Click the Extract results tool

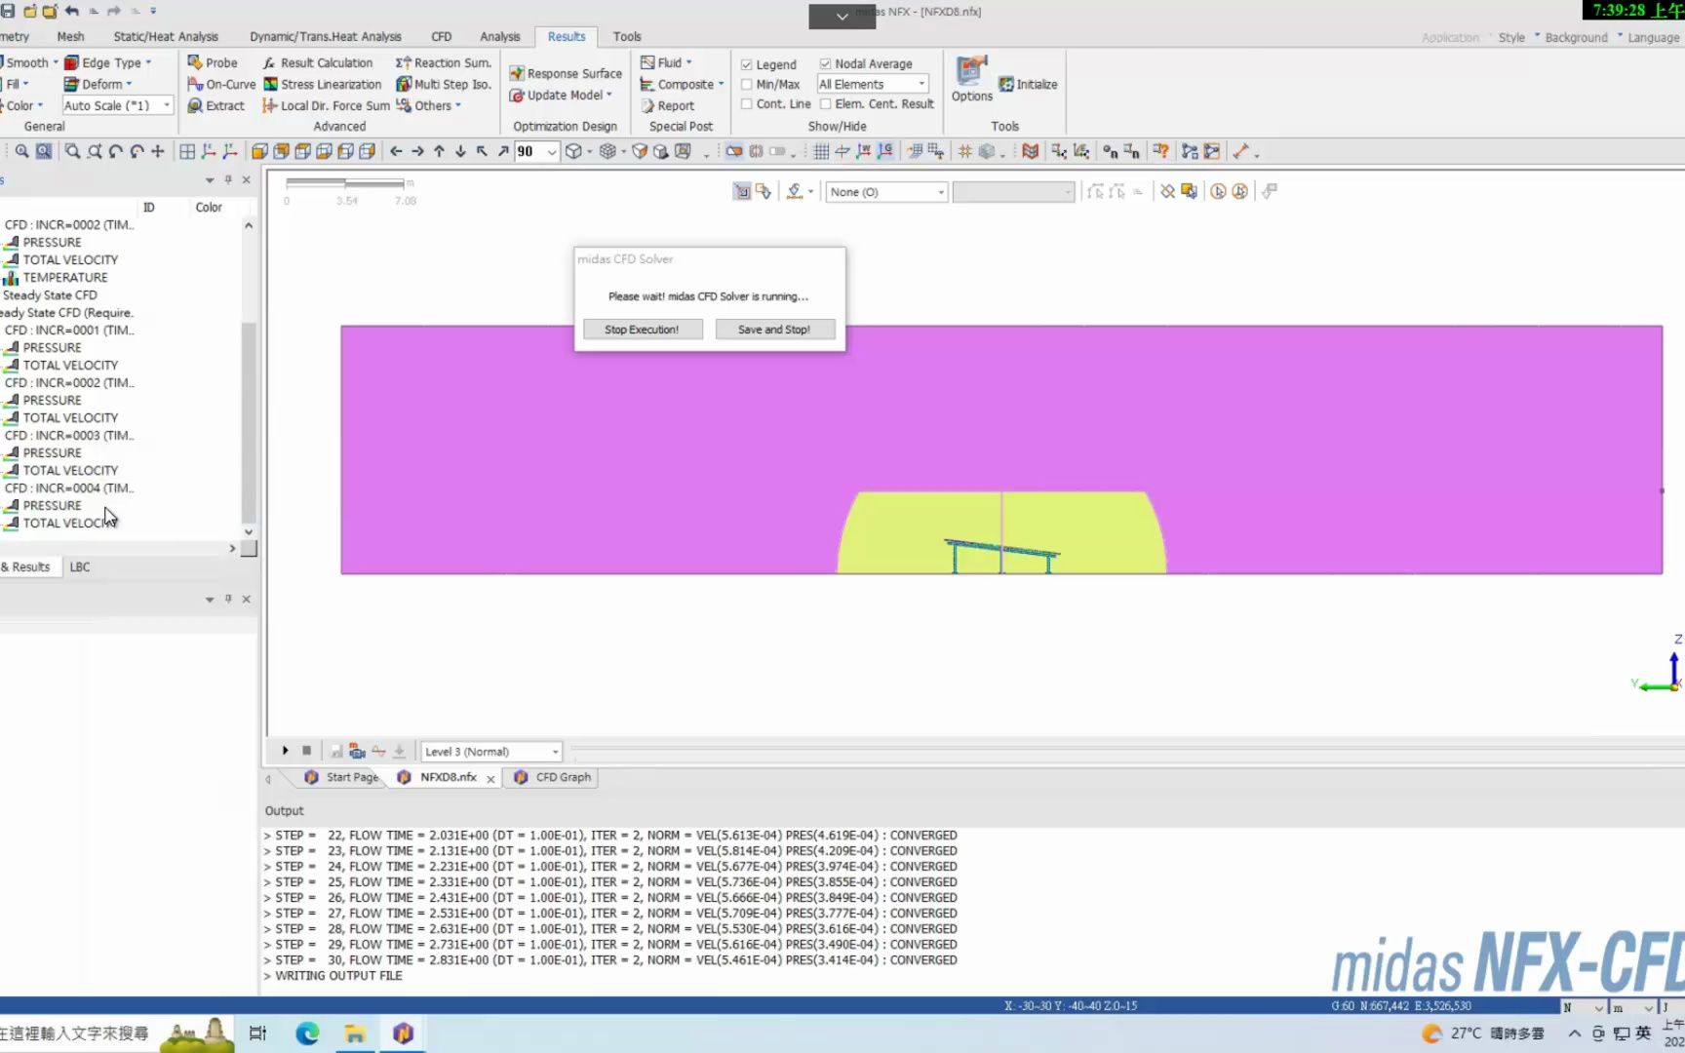(216, 105)
